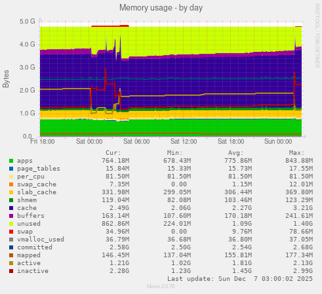Screen dimensions: 322x294
Task: Click the purple buffers legend swatch
Action: 11,216
